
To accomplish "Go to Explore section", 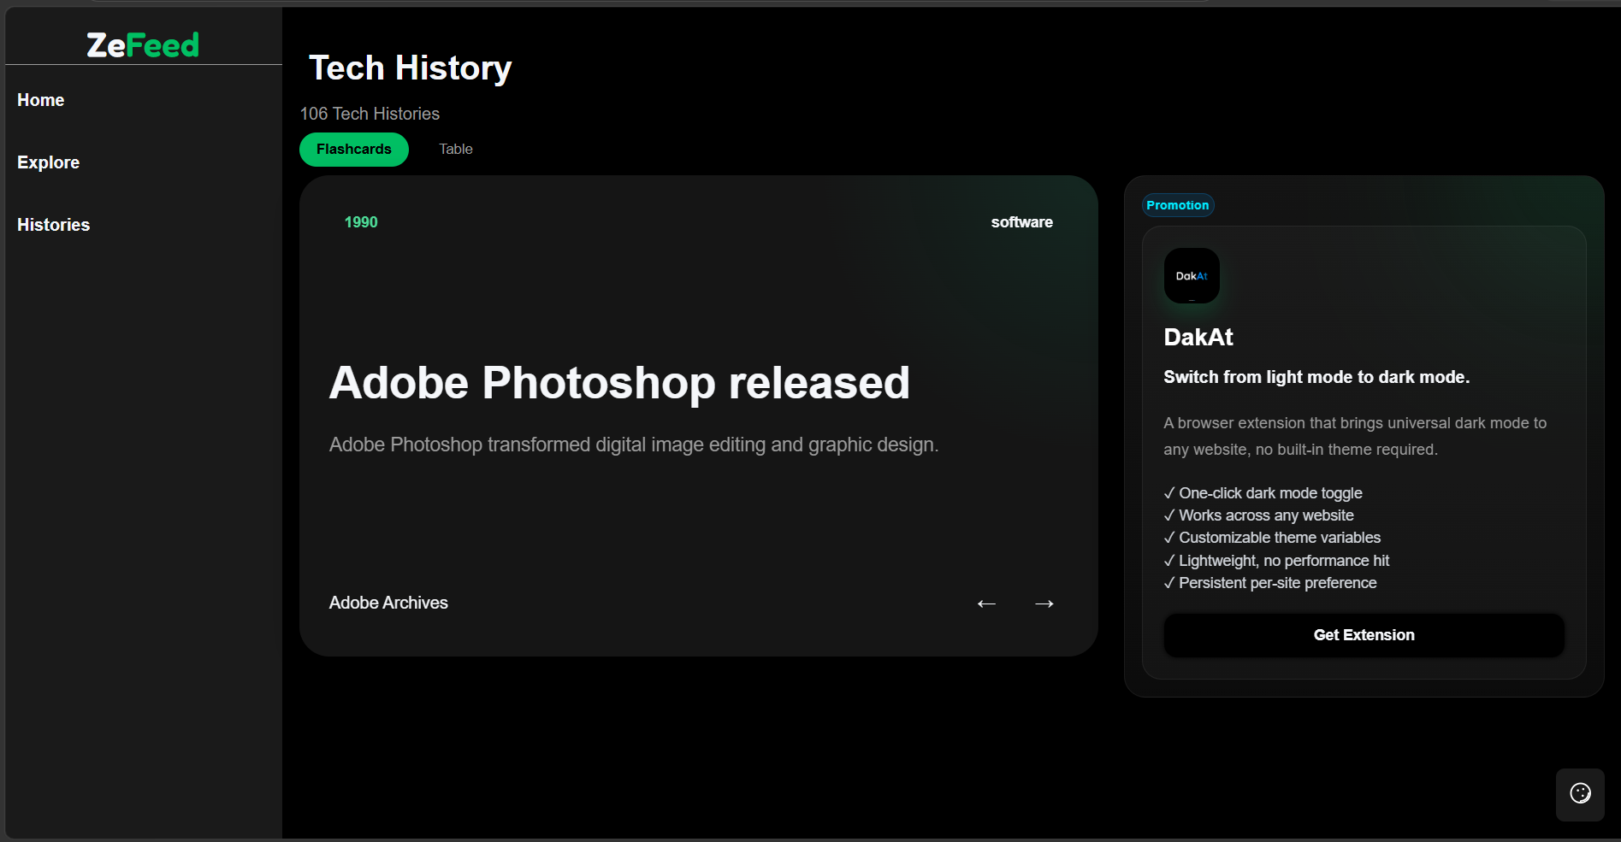I will click(48, 162).
